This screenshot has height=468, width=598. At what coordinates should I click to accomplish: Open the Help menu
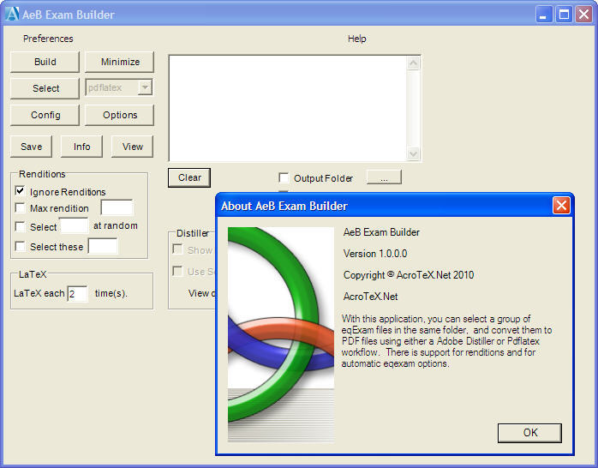(356, 39)
